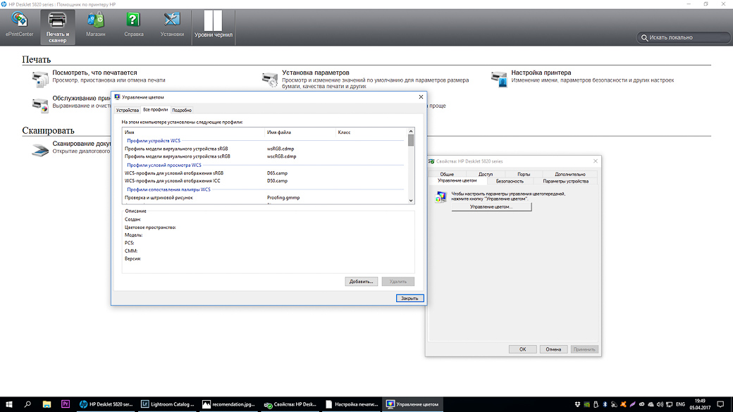Switch to HP DeskJet 5820 taskbar item
Image resolution: width=733 pixels, height=412 pixels.
(x=106, y=404)
